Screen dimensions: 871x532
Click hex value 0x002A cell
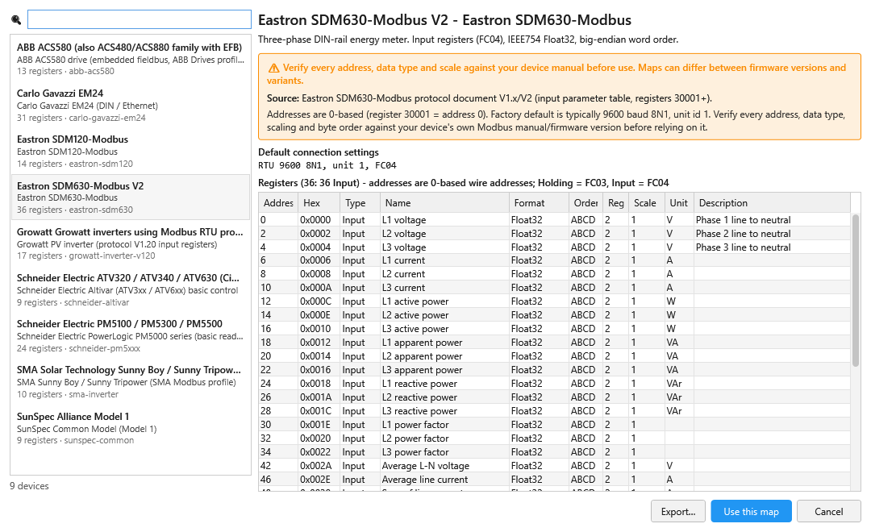[x=319, y=466]
